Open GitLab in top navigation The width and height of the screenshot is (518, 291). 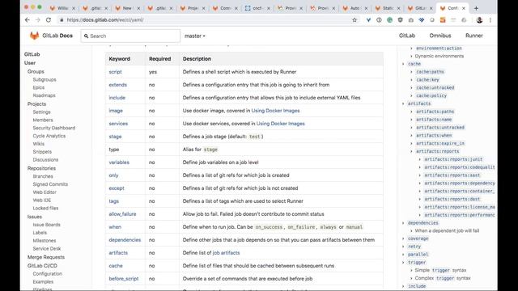coord(406,36)
